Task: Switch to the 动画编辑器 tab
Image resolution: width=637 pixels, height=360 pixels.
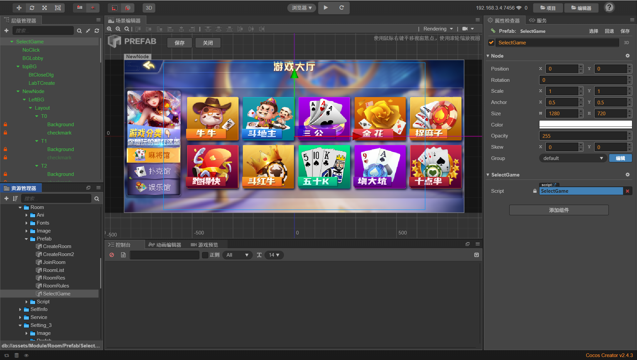Action: point(165,245)
